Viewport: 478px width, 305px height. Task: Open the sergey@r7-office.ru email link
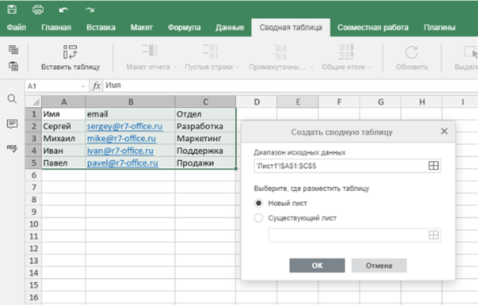coord(125,126)
